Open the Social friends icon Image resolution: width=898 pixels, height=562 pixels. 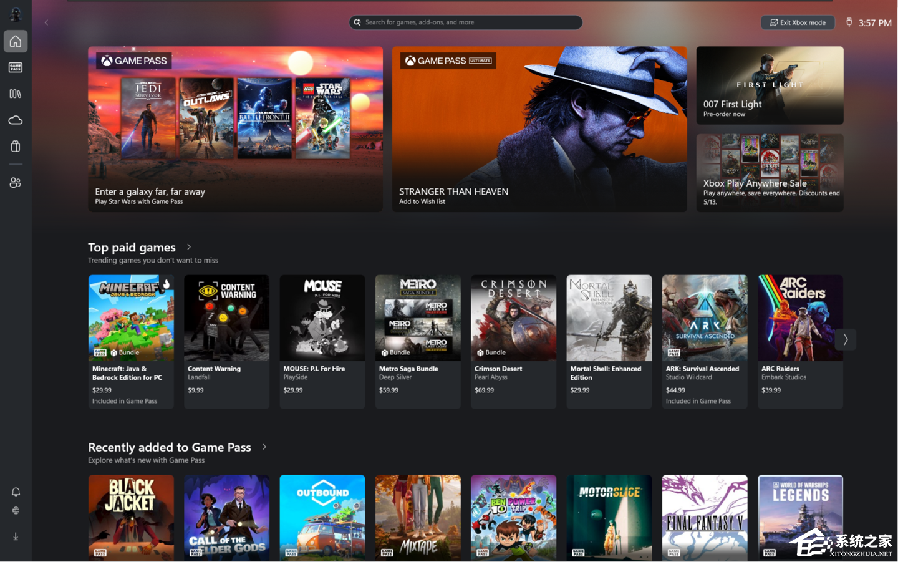[x=16, y=182]
